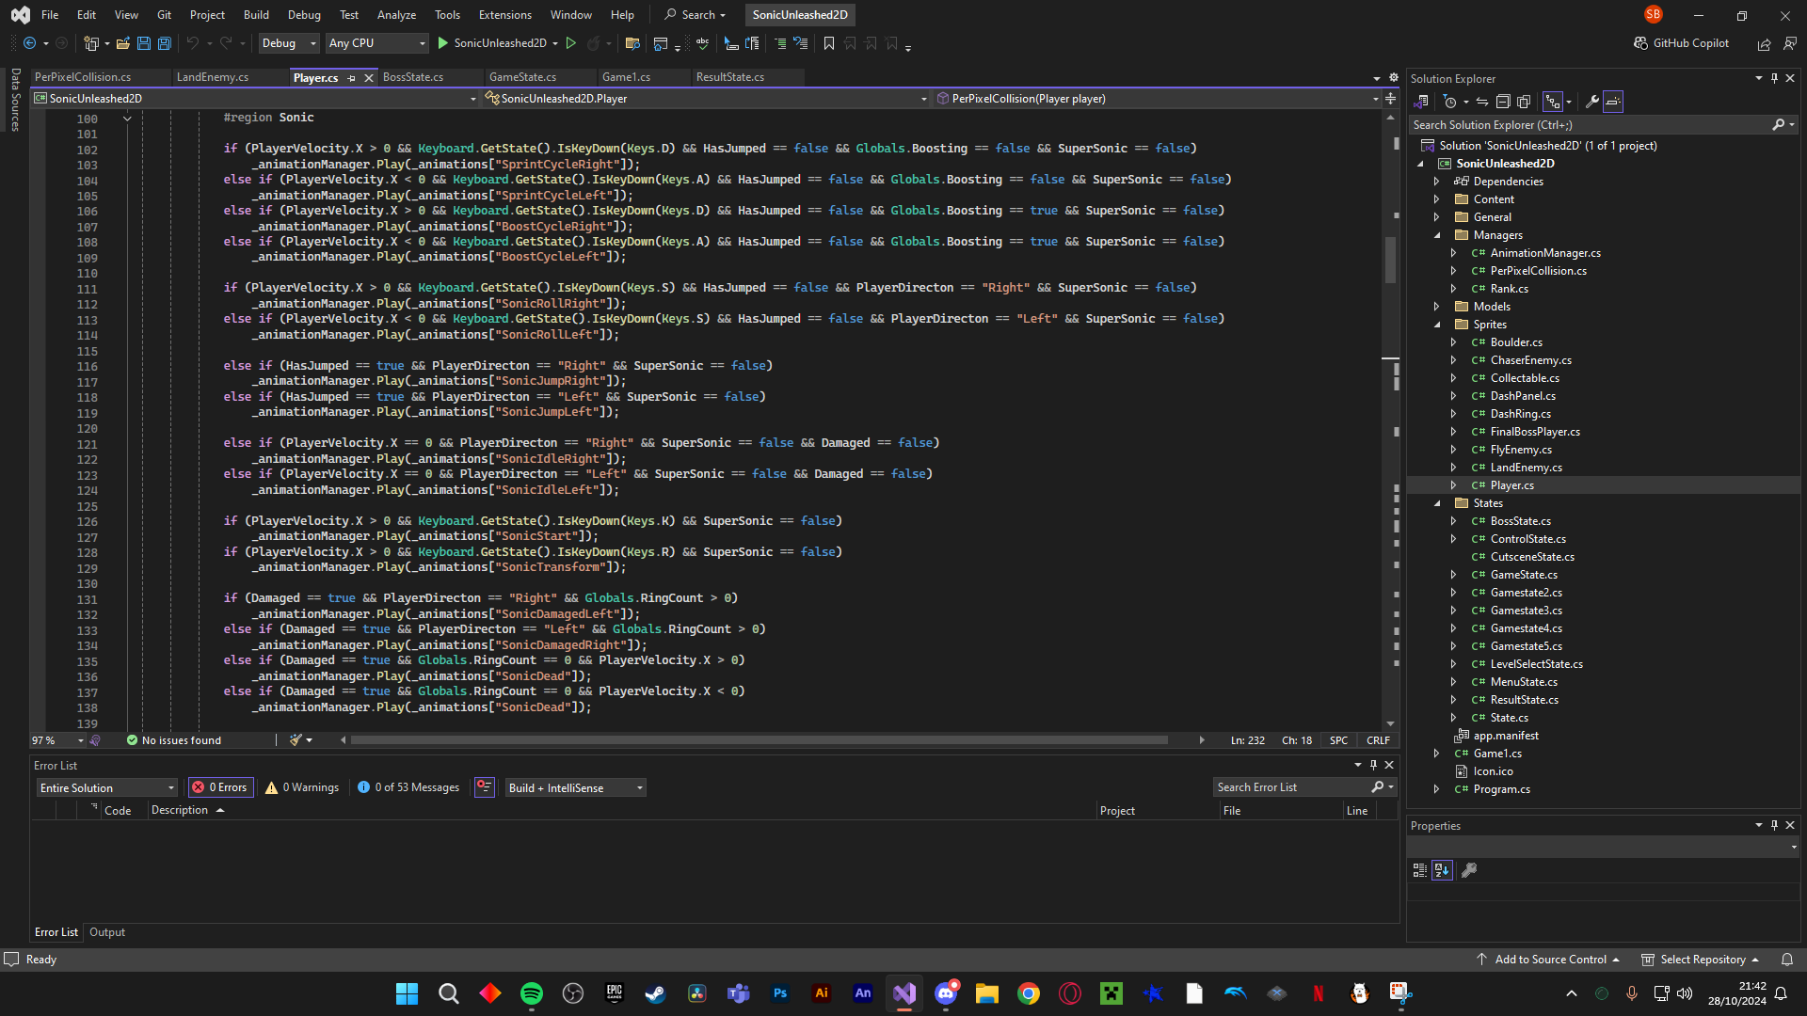Click the Property Pages wrench in Properties panel
This screenshot has height=1016, width=1807.
pyautogui.click(x=1469, y=870)
